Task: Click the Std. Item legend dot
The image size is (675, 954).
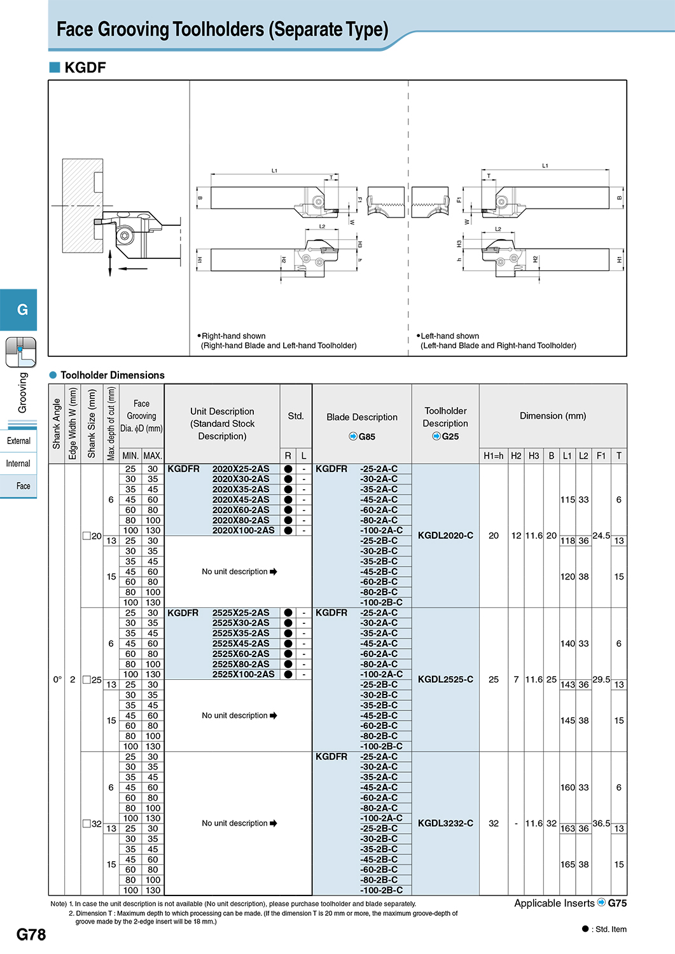Action: click(585, 929)
